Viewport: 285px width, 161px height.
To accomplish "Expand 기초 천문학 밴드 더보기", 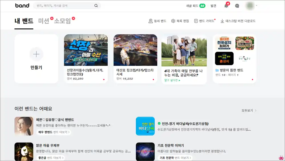I will coord(175,158).
